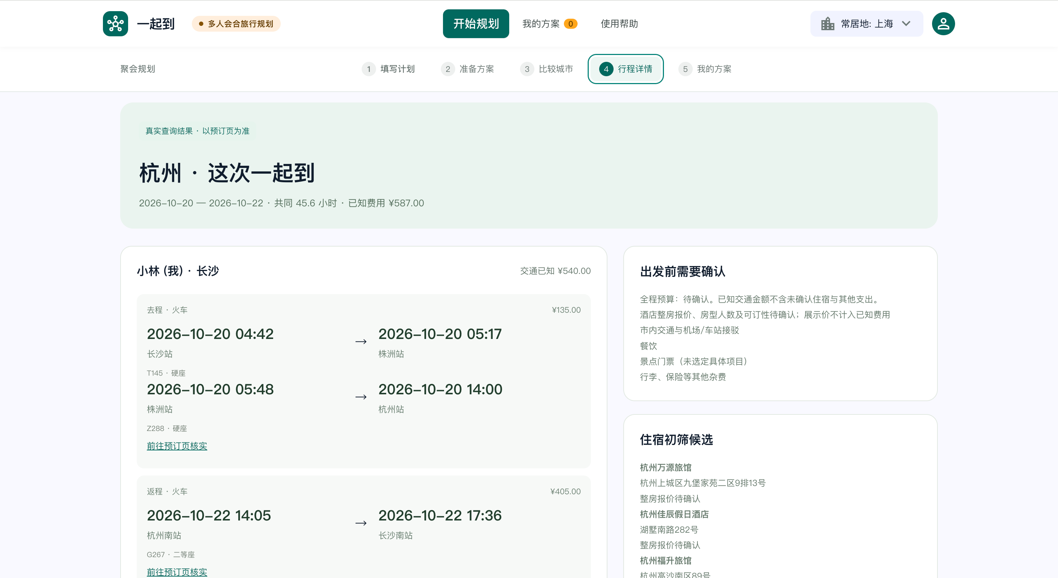
Task: Go to step 3 比较城市
Action: coord(547,69)
